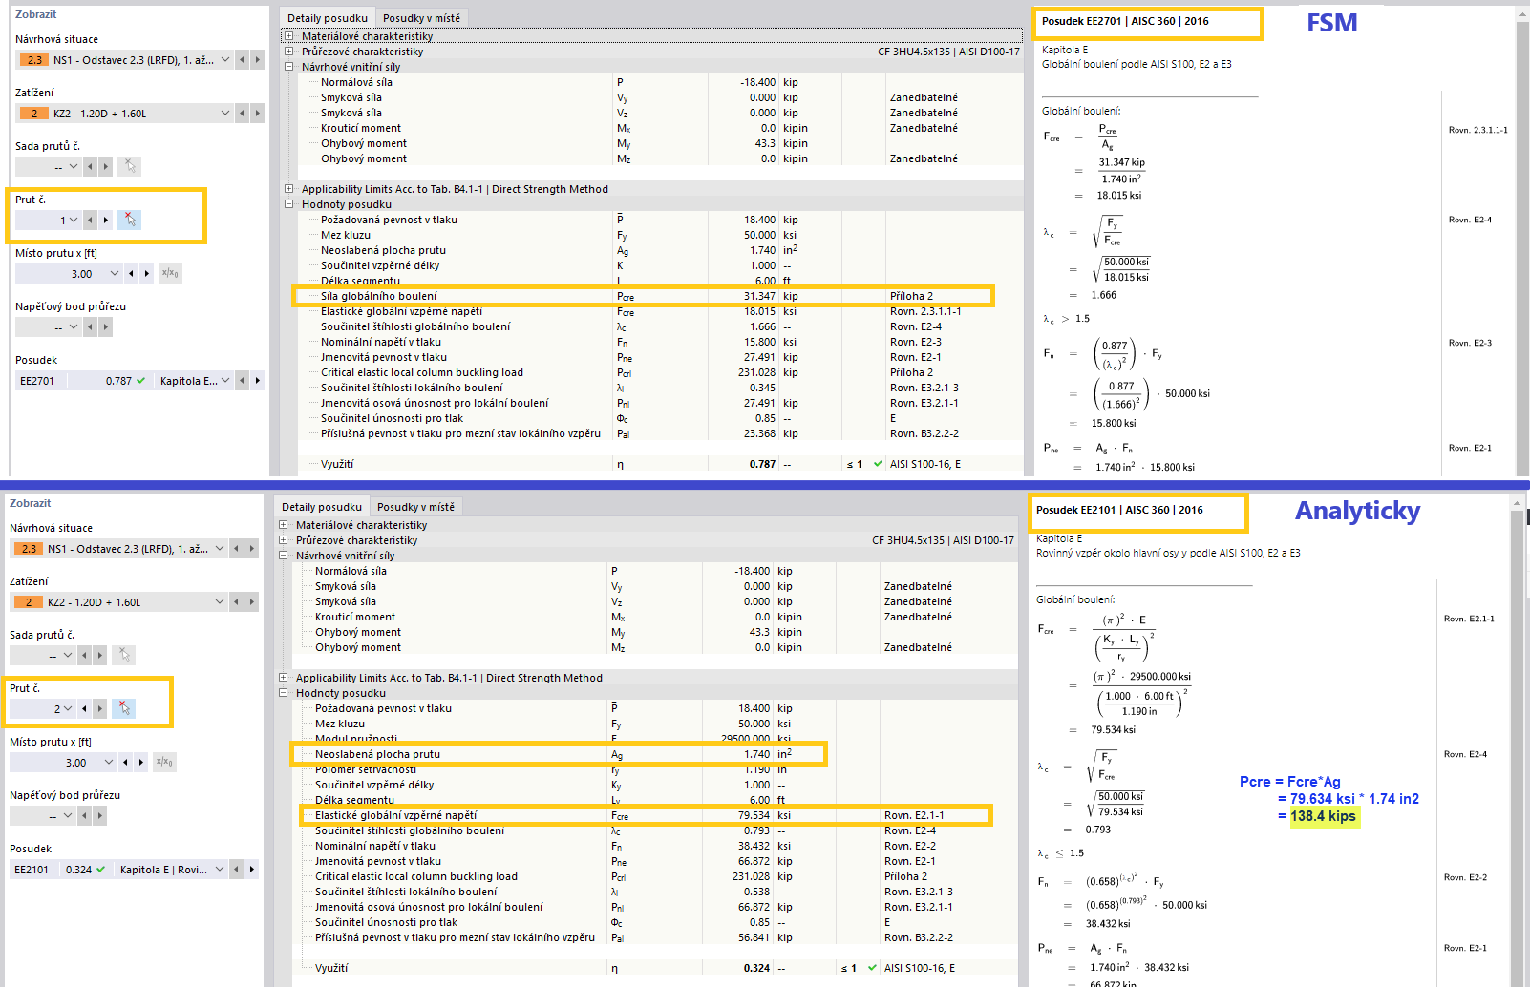Image resolution: width=1530 pixels, height=987 pixels.
Task: Open the KZ2 load combination dropdown
Action: click(x=223, y=113)
